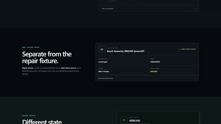Click the LICENSE field label

click(x=101, y=68)
